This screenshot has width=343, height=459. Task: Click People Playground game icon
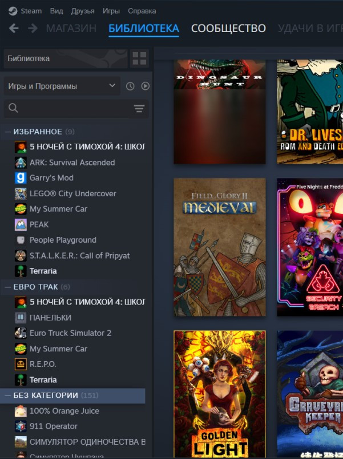[x=21, y=240]
